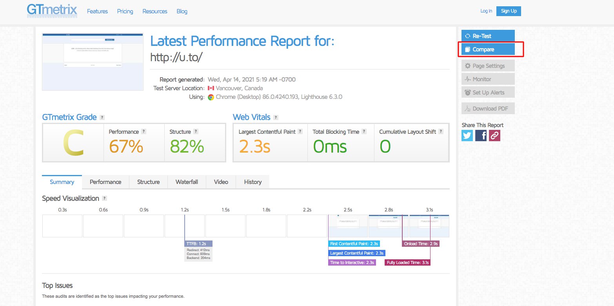Screen dimensions: 614x306
Task: Click the page screenshot thumbnail
Action: coord(93,62)
